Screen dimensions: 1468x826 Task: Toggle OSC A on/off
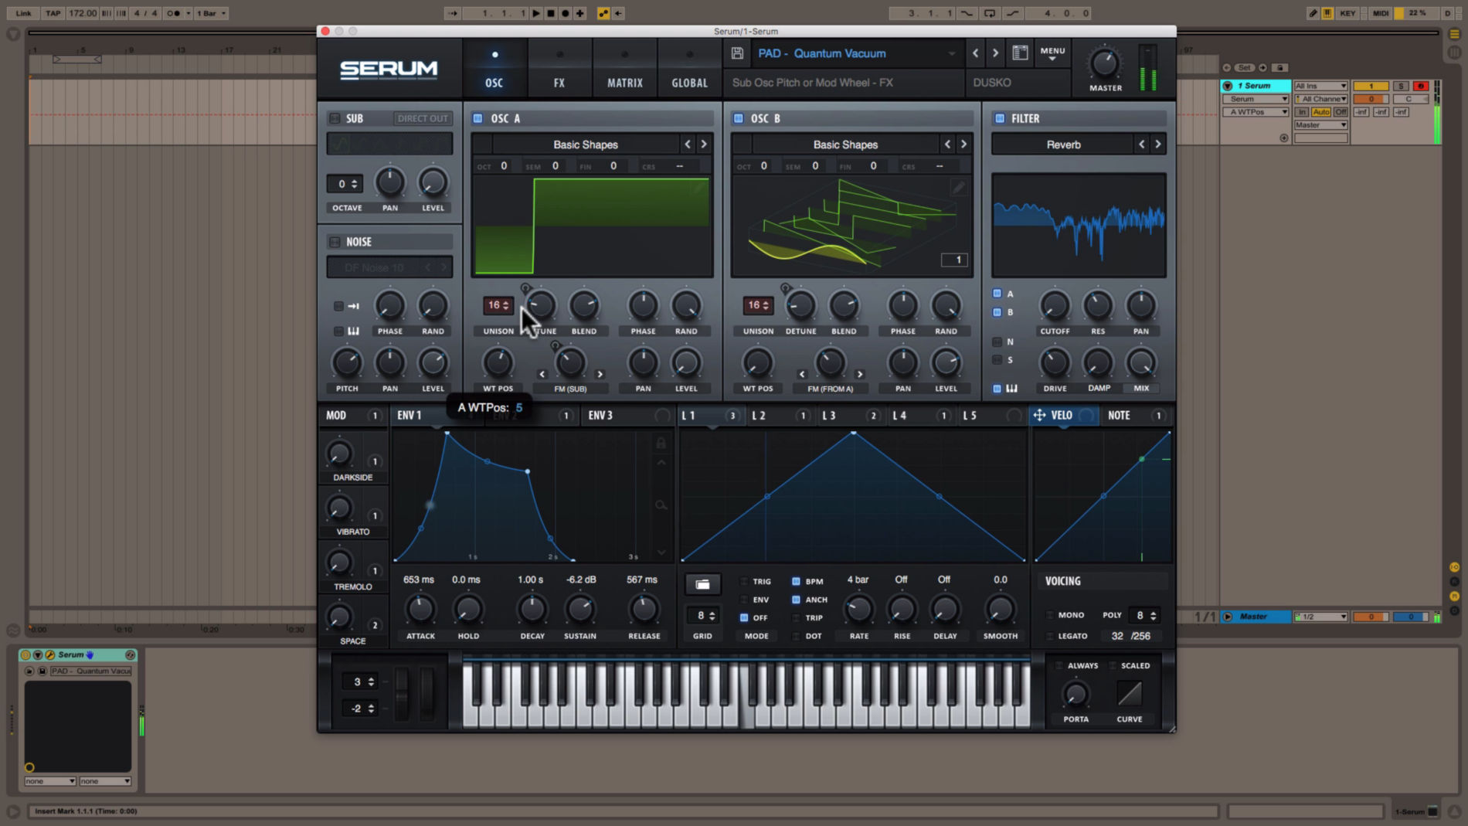pyautogui.click(x=477, y=118)
